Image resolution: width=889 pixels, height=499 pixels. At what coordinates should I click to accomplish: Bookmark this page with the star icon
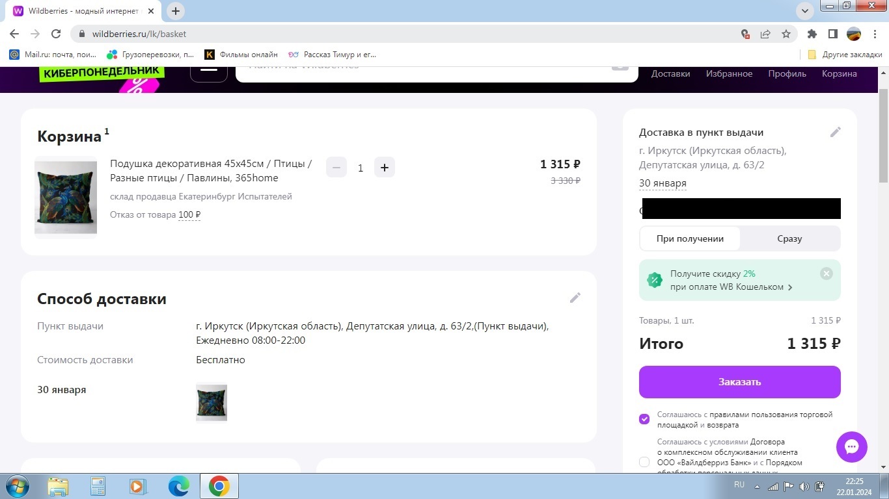click(786, 34)
